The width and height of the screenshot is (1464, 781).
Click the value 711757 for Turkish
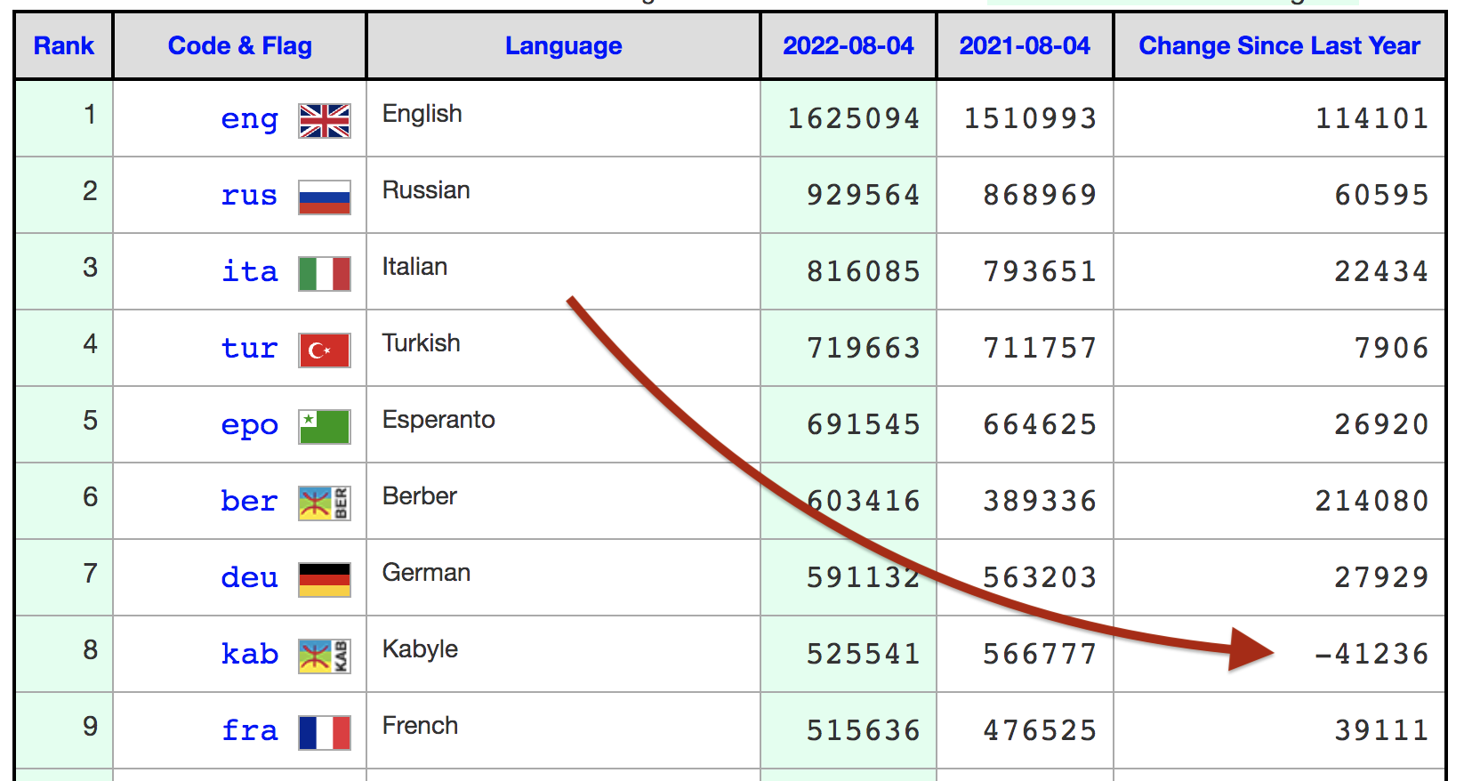coord(1040,348)
